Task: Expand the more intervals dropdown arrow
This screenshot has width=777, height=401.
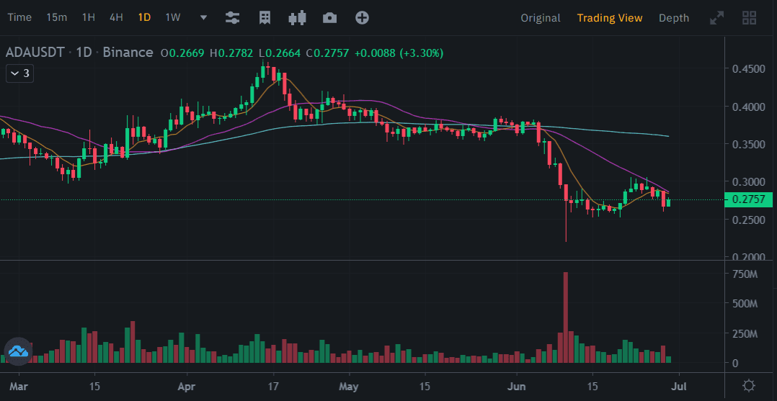Action: click(x=203, y=18)
